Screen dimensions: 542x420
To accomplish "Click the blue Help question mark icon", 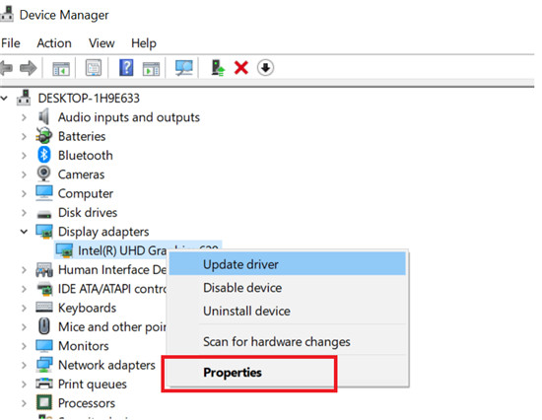I will (x=126, y=67).
